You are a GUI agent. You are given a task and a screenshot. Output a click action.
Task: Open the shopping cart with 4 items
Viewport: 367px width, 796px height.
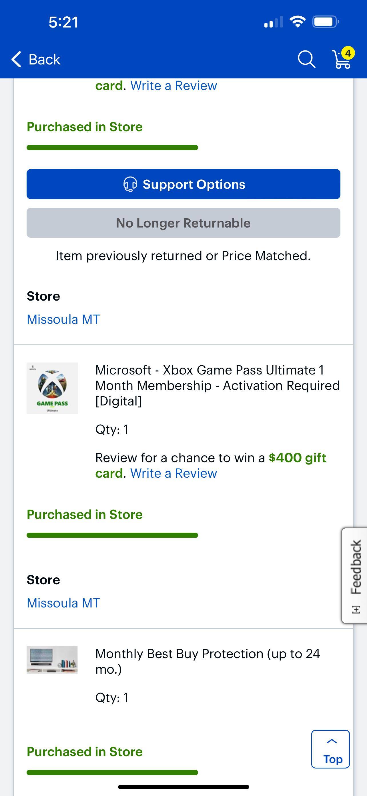(343, 59)
